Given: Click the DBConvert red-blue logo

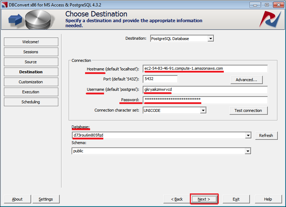Looking at the screenshot, I should [x=270, y=19].
